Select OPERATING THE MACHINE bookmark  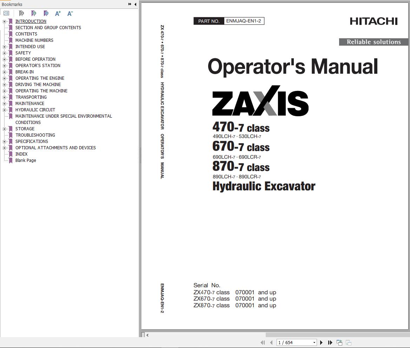tap(41, 91)
